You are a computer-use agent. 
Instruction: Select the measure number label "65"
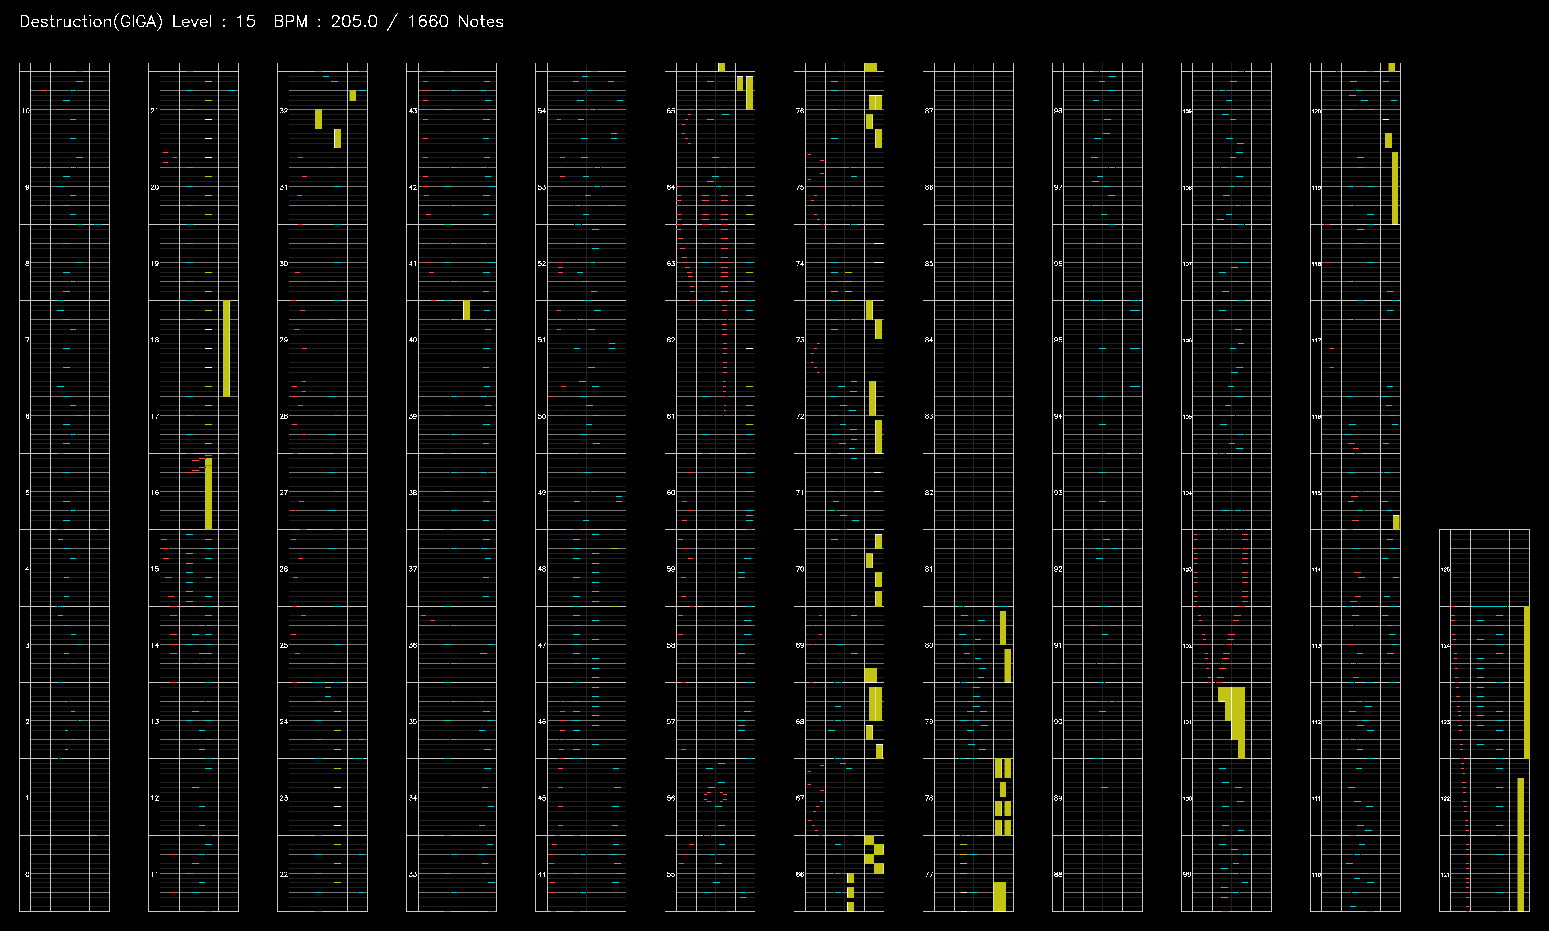[671, 111]
